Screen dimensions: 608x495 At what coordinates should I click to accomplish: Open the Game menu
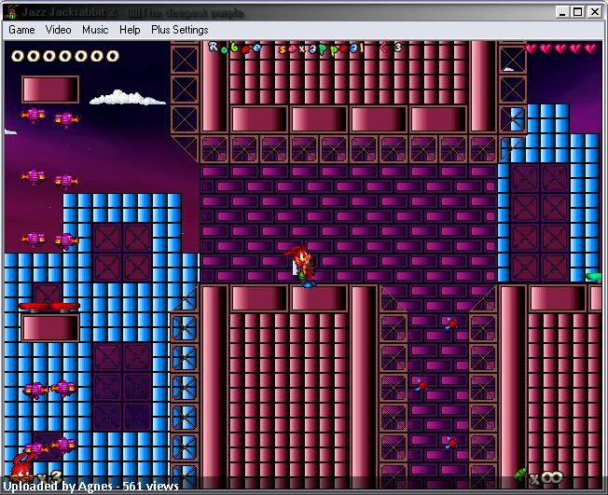pos(21,30)
